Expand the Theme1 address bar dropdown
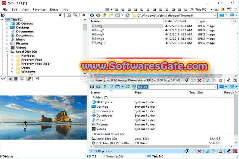The image size is (239, 159). point(215,15)
